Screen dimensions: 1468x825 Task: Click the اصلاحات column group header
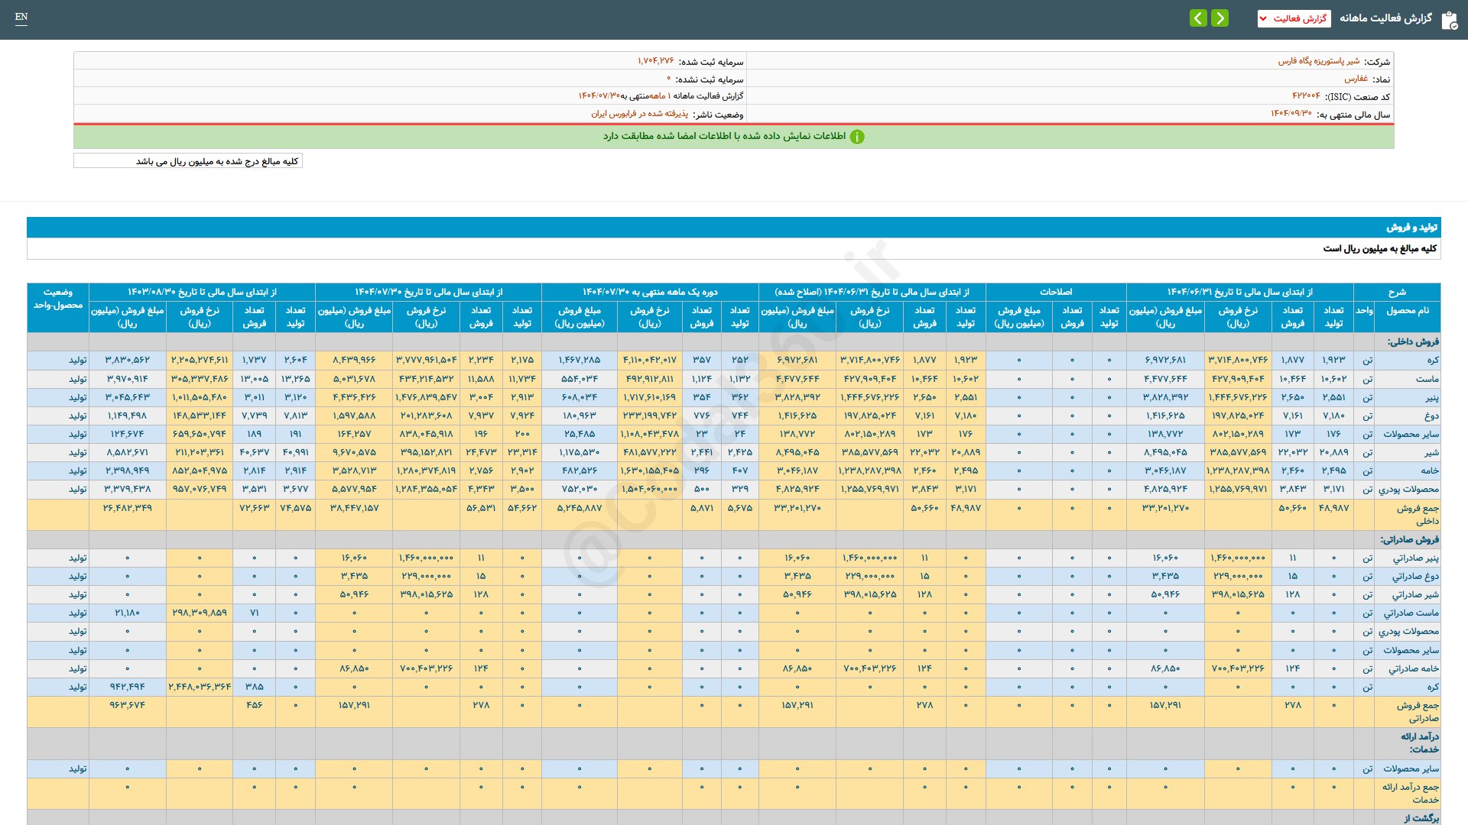point(1055,292)
